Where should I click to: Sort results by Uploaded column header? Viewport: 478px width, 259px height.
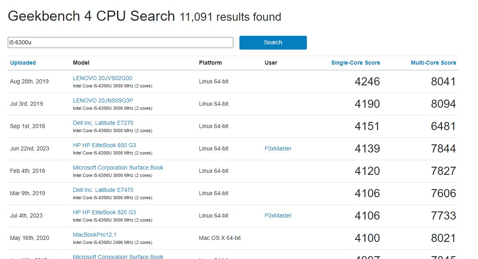(x=23, y=63)
